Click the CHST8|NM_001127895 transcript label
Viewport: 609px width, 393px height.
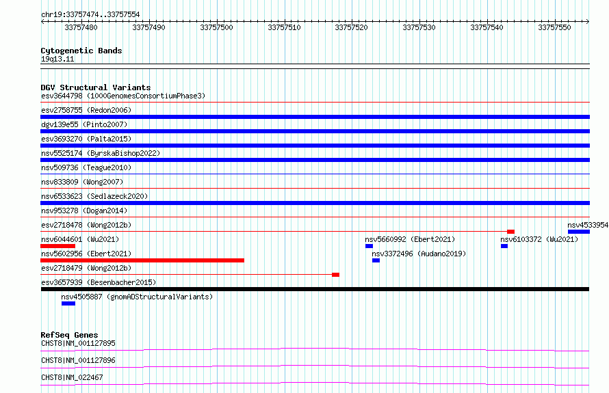78,343
